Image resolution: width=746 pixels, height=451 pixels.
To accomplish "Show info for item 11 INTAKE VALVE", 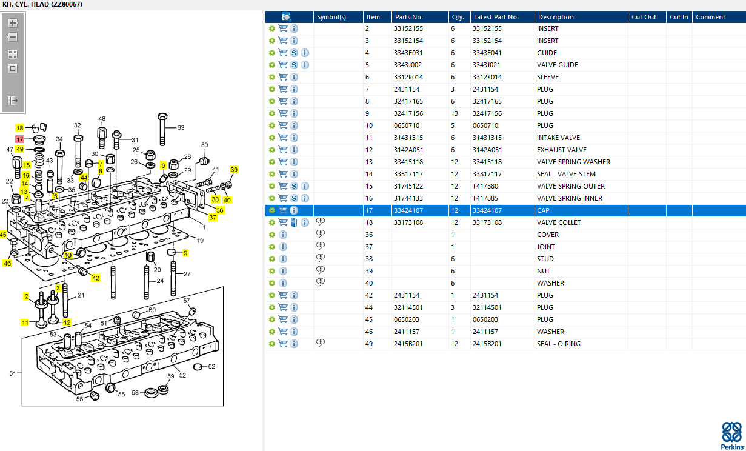I will click(294, 138).
